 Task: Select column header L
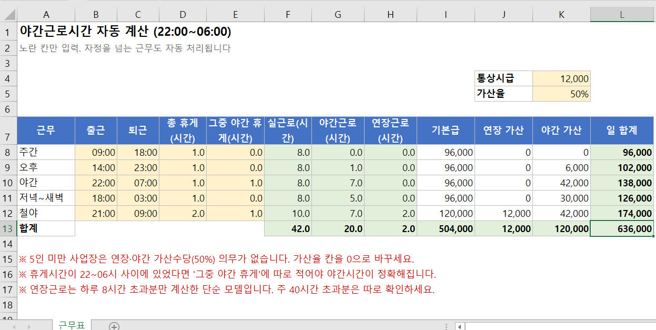coord(622,15)
